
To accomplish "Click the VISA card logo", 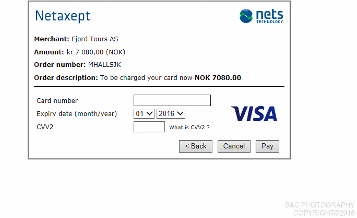I will pos(254,113).
